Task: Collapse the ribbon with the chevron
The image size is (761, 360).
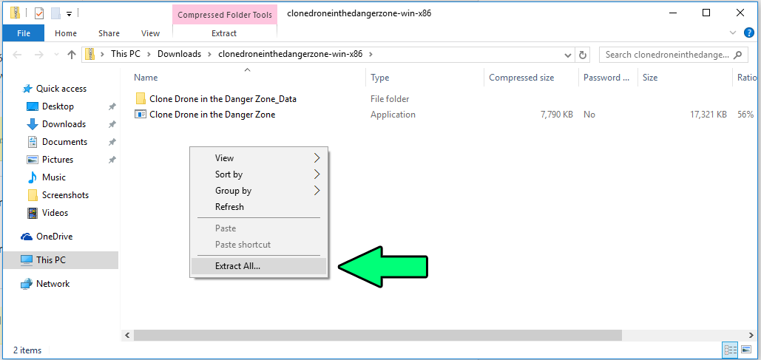Action: click(734, 33)
